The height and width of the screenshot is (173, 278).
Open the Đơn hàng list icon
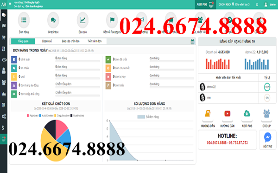[24, 20]
